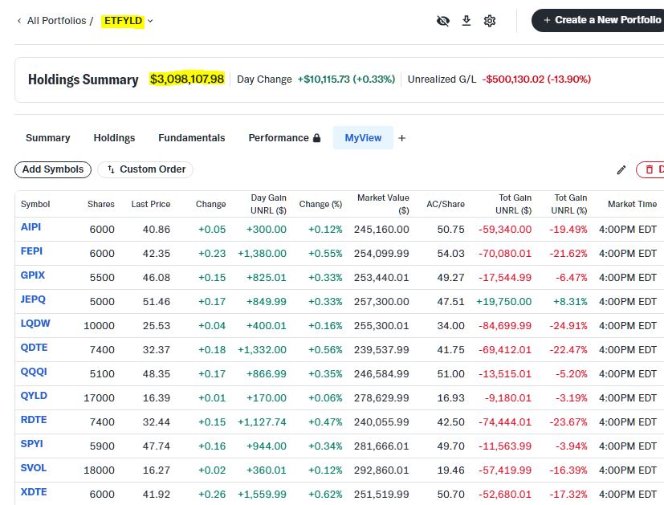Screen dimensions: 664x505
Task: Click the plus icon to add new view
Action: (402, 138)
